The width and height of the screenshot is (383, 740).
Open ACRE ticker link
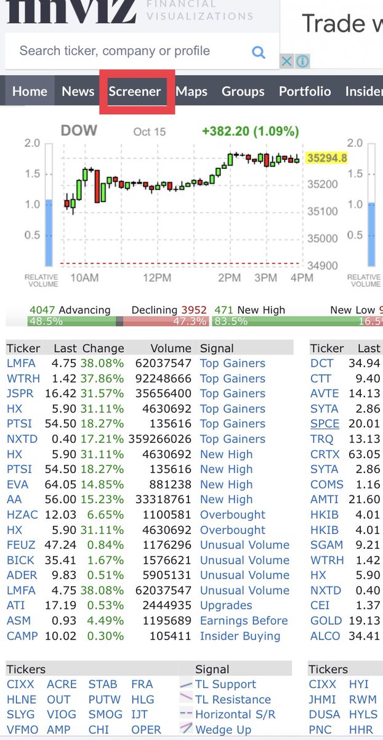coord(62,684)
